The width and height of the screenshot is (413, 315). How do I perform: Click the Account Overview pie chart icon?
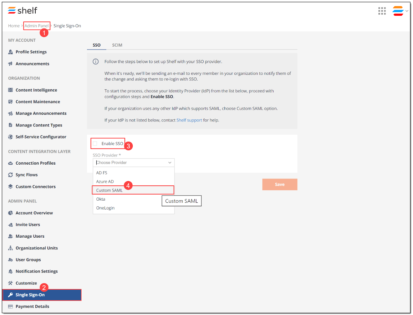11,213
